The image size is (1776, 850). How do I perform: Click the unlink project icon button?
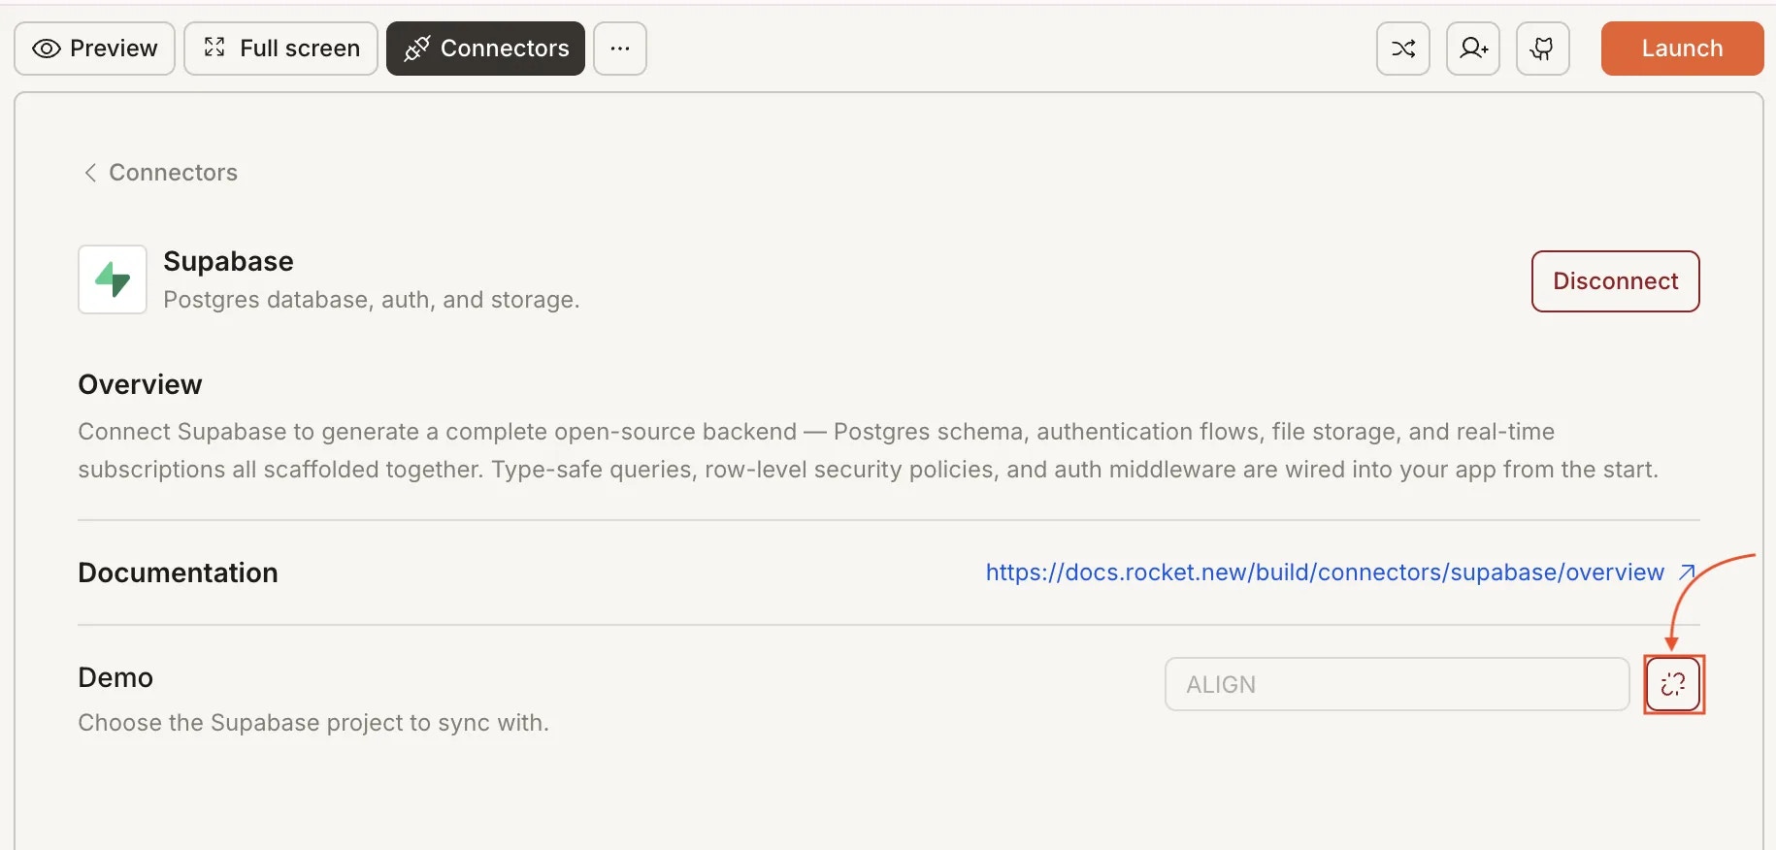click(1673, 684)
